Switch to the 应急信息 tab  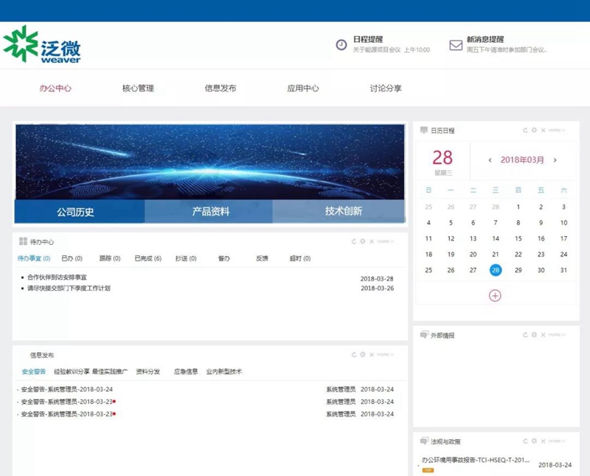click(x=186, y=372)
